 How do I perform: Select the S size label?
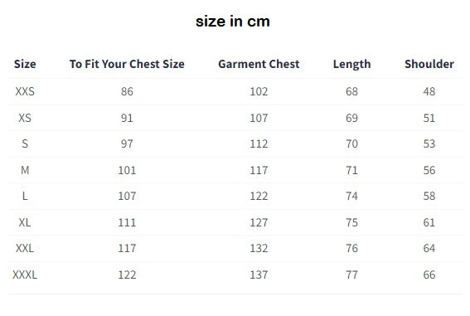(25, 143)
